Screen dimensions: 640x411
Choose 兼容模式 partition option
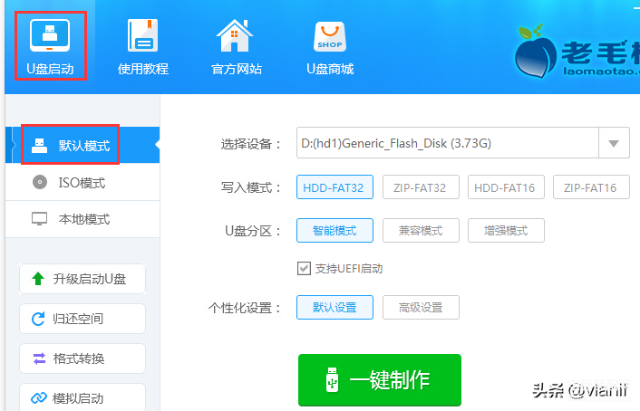tap(420, 231)
